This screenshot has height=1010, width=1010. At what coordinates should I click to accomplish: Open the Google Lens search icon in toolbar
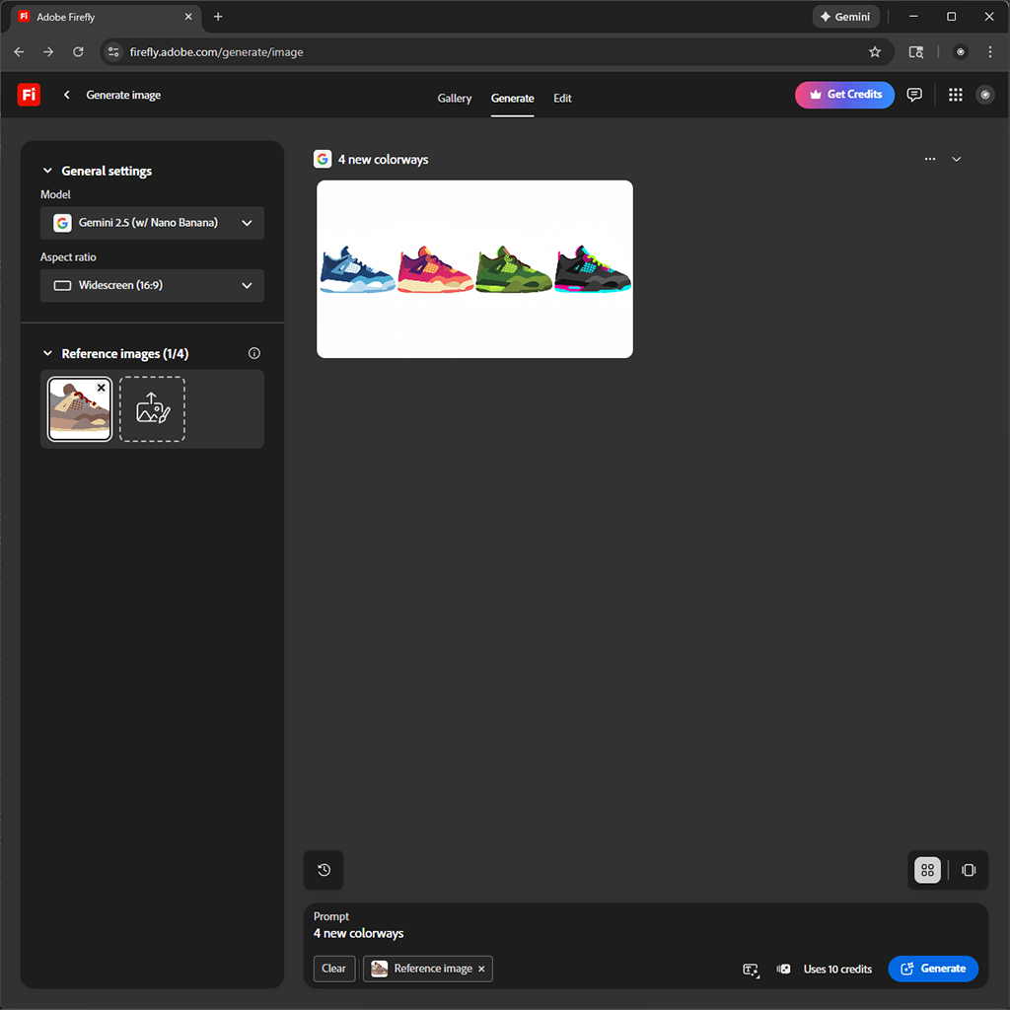click(x=915, y=52)
